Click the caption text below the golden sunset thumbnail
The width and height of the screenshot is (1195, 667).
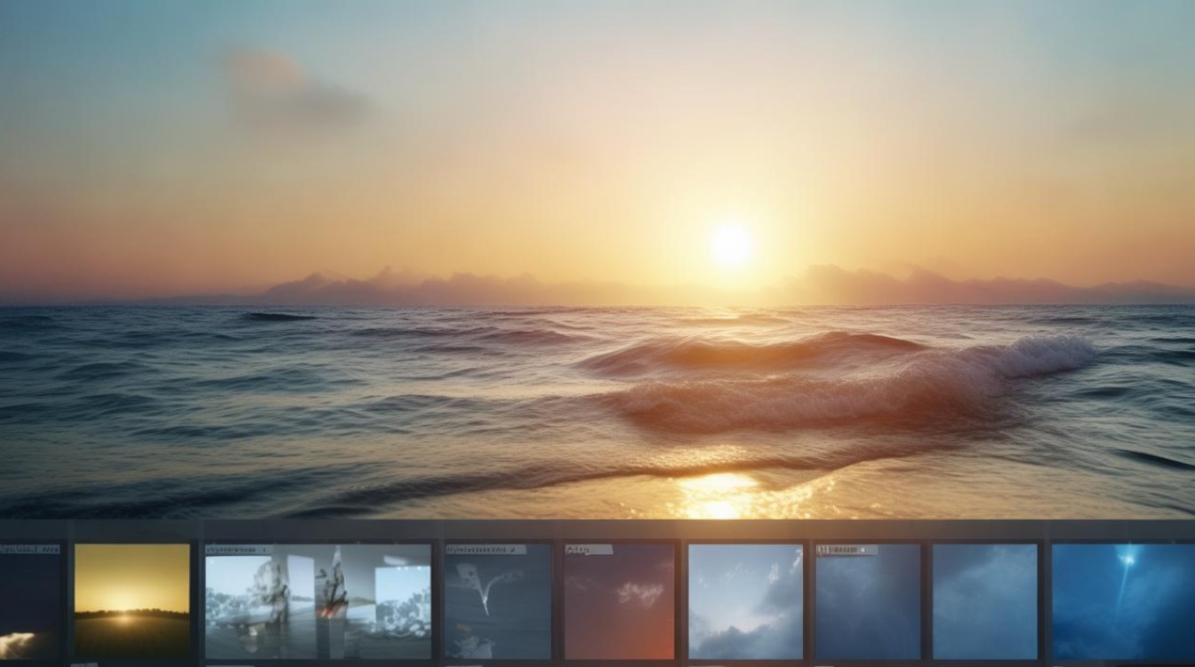click(x=84, y=663)
